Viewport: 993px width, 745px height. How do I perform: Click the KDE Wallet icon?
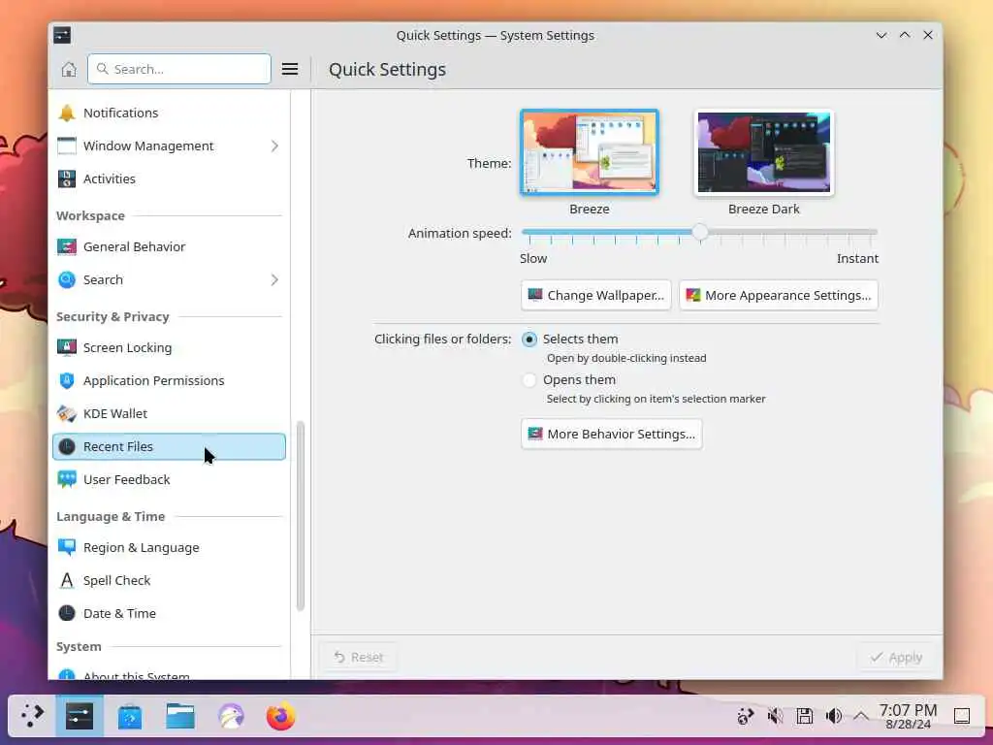[x=67, y=413]
